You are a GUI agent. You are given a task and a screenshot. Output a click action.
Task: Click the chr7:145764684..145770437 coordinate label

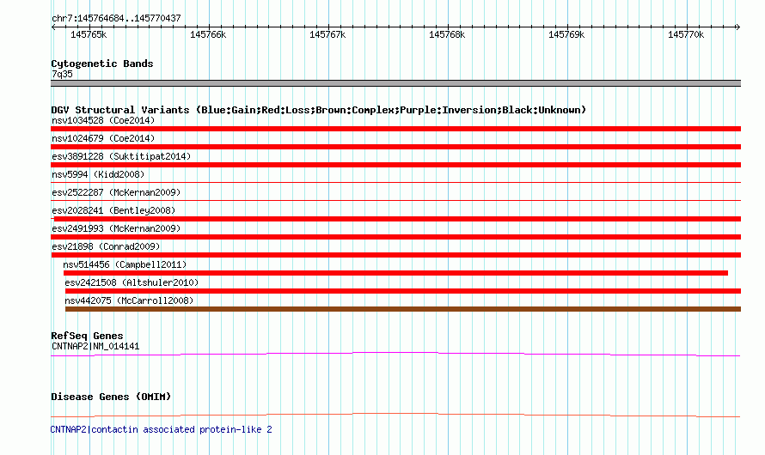[x=116, y=18]
